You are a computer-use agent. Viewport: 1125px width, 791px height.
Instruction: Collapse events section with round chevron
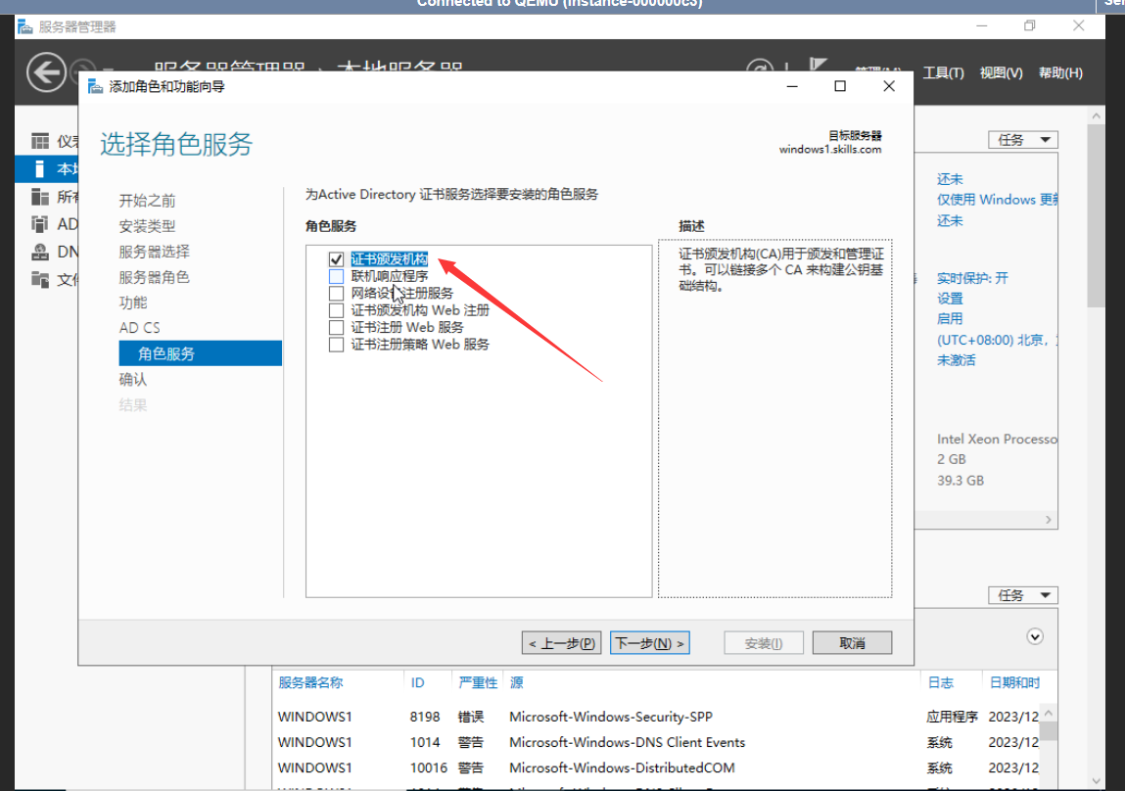click(x=1035, y=636)
